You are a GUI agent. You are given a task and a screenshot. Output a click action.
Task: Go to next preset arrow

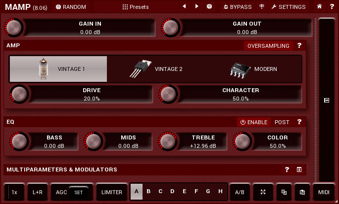[197, 6]
